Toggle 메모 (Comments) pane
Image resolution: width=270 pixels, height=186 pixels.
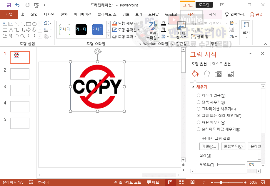[153, 182]
